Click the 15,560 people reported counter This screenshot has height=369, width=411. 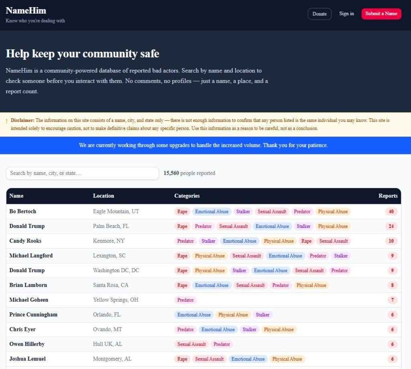pyautogui.click(x=189, y=173)
